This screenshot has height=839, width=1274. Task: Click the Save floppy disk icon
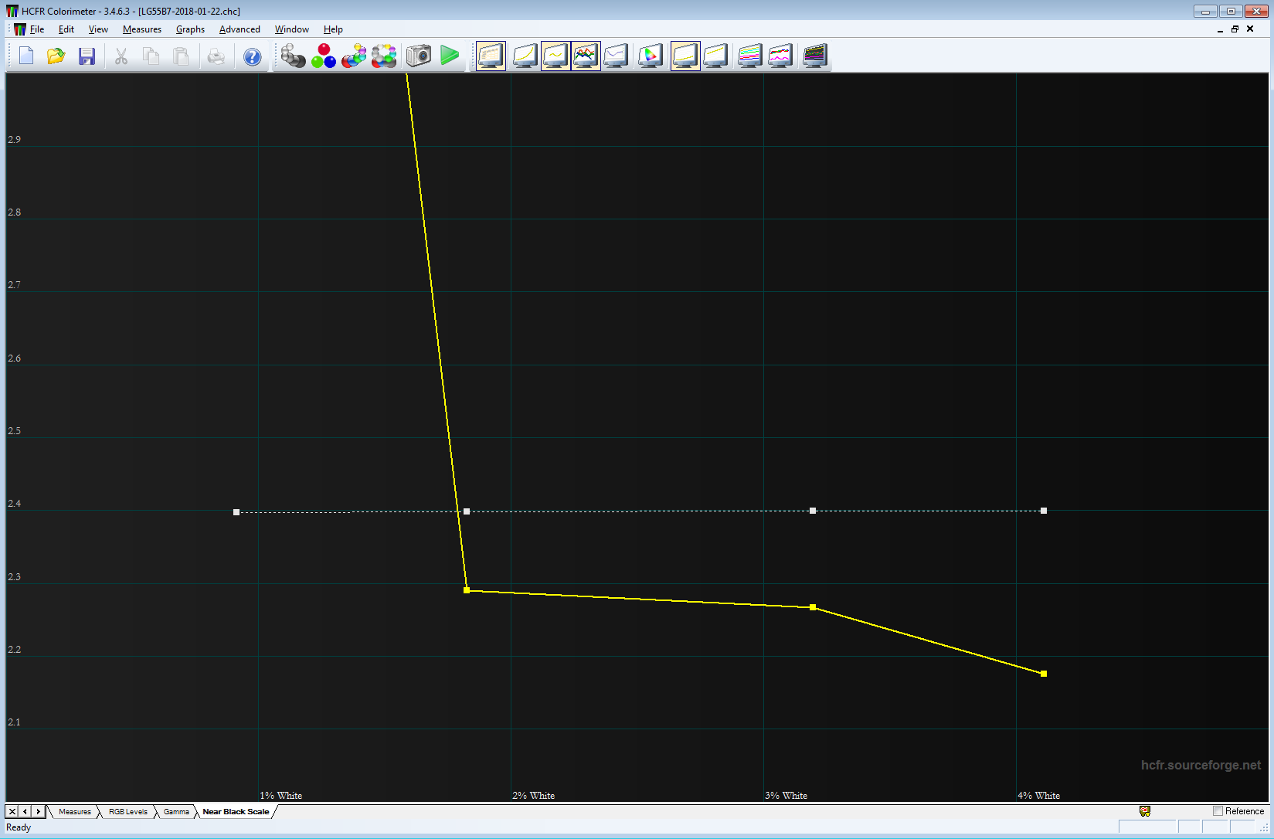click(x=87, y=56)
